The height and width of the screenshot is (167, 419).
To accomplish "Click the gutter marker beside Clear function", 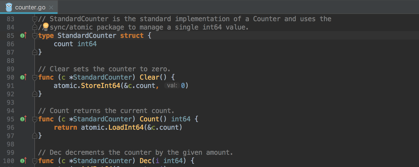I will click(x=23, y=77).
